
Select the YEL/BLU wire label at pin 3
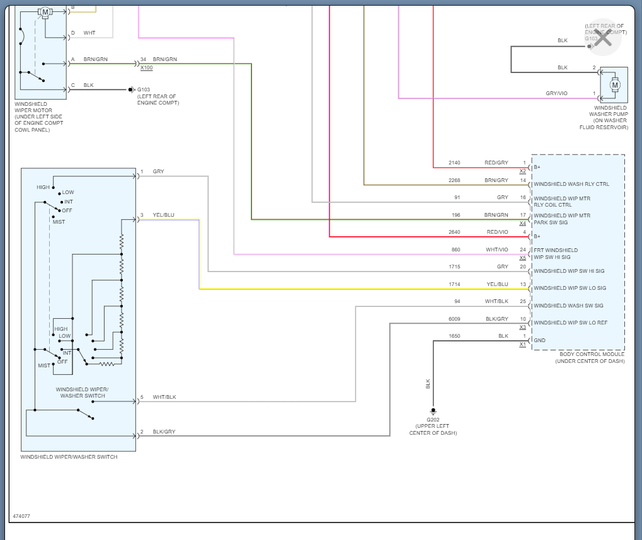coord(163,215)
